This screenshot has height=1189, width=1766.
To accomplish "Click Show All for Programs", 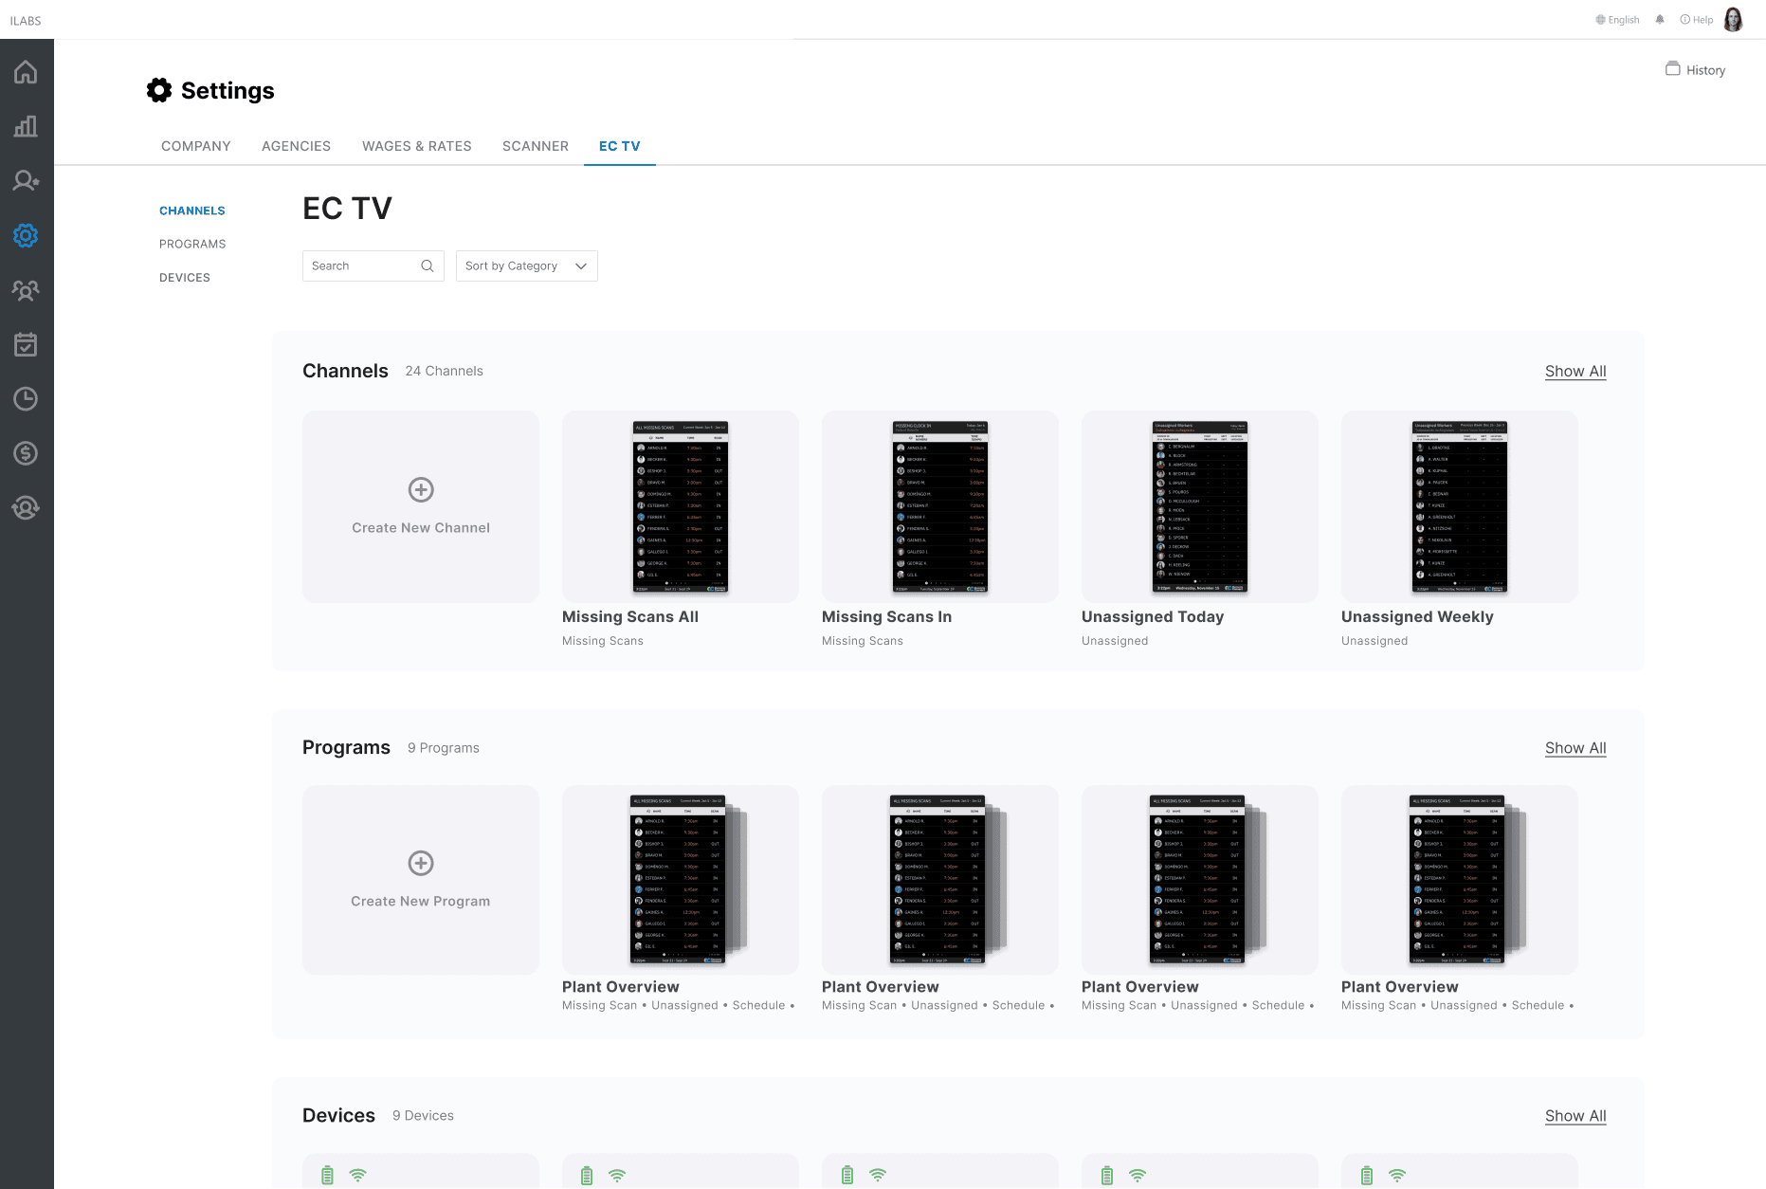I will pos(1575,748).
